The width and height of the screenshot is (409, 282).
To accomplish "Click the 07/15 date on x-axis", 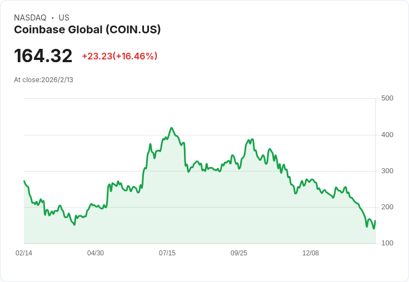I will coord(167,253).
